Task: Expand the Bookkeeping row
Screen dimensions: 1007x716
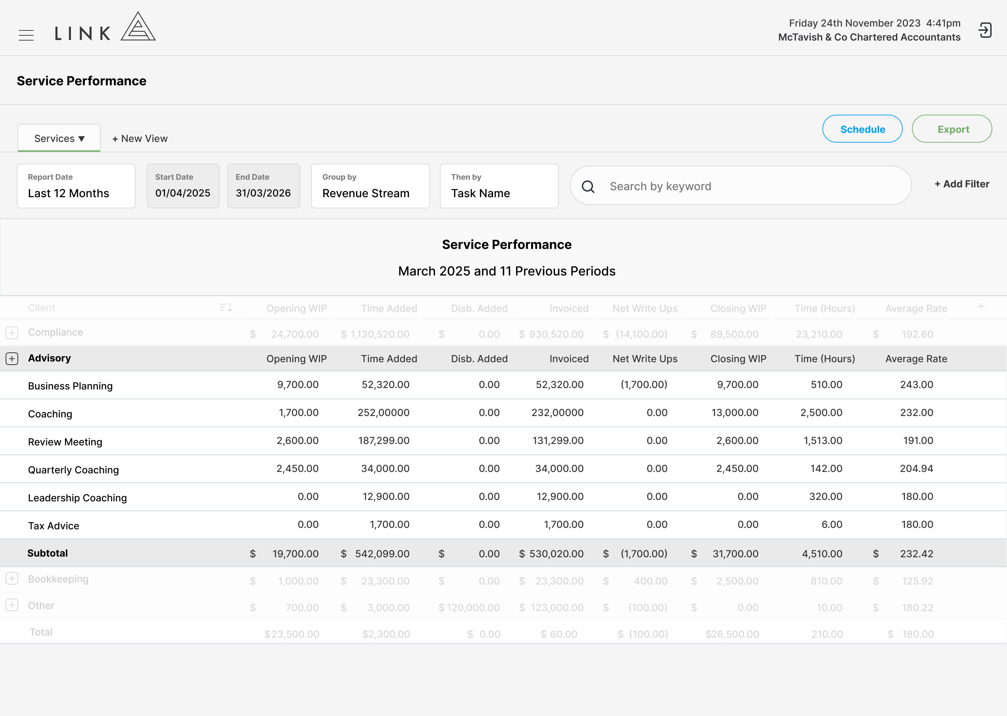Action: tap(12, 579)
